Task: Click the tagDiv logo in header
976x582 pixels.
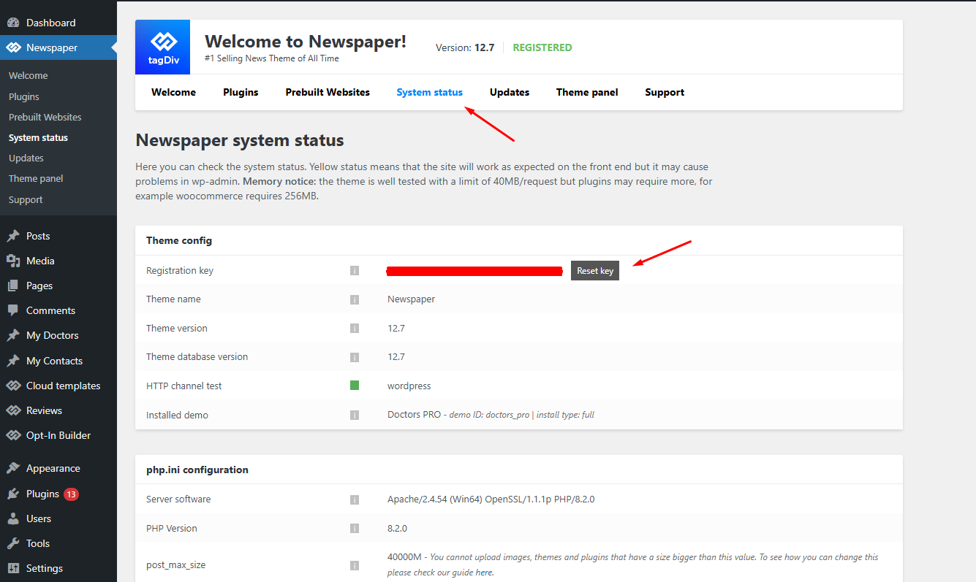Action: [x=162, y=47]
